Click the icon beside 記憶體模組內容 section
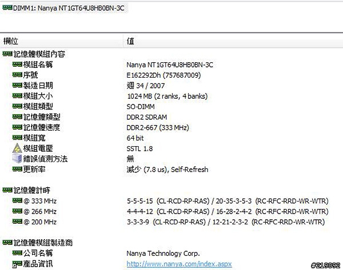 tap(7, 54)
